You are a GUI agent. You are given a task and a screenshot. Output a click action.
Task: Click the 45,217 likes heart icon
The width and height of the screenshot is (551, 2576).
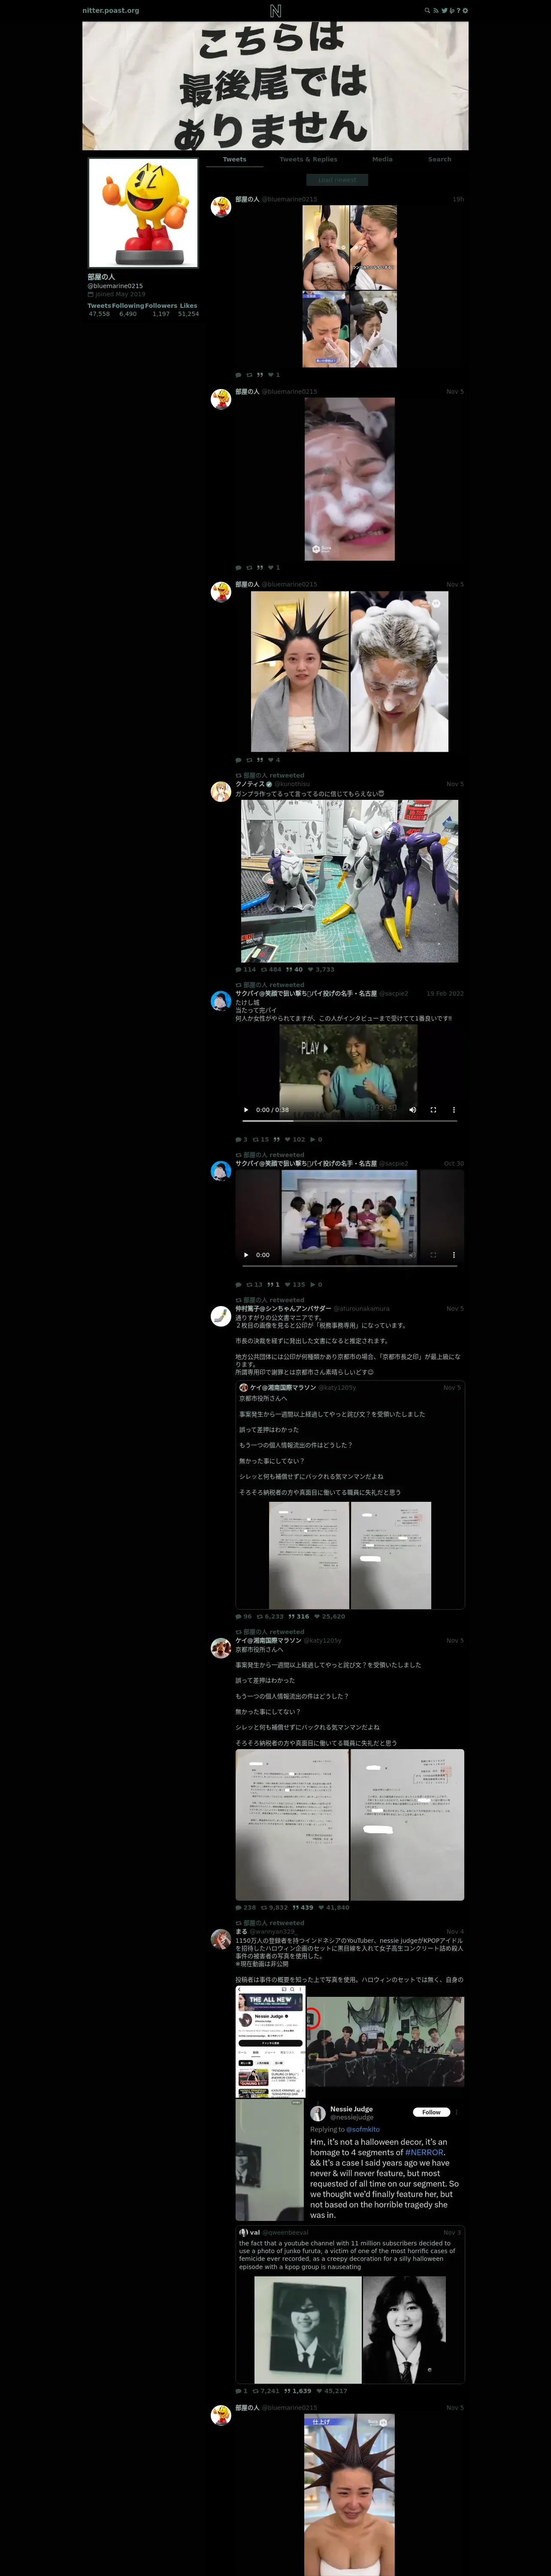[x=319, y=2391]
